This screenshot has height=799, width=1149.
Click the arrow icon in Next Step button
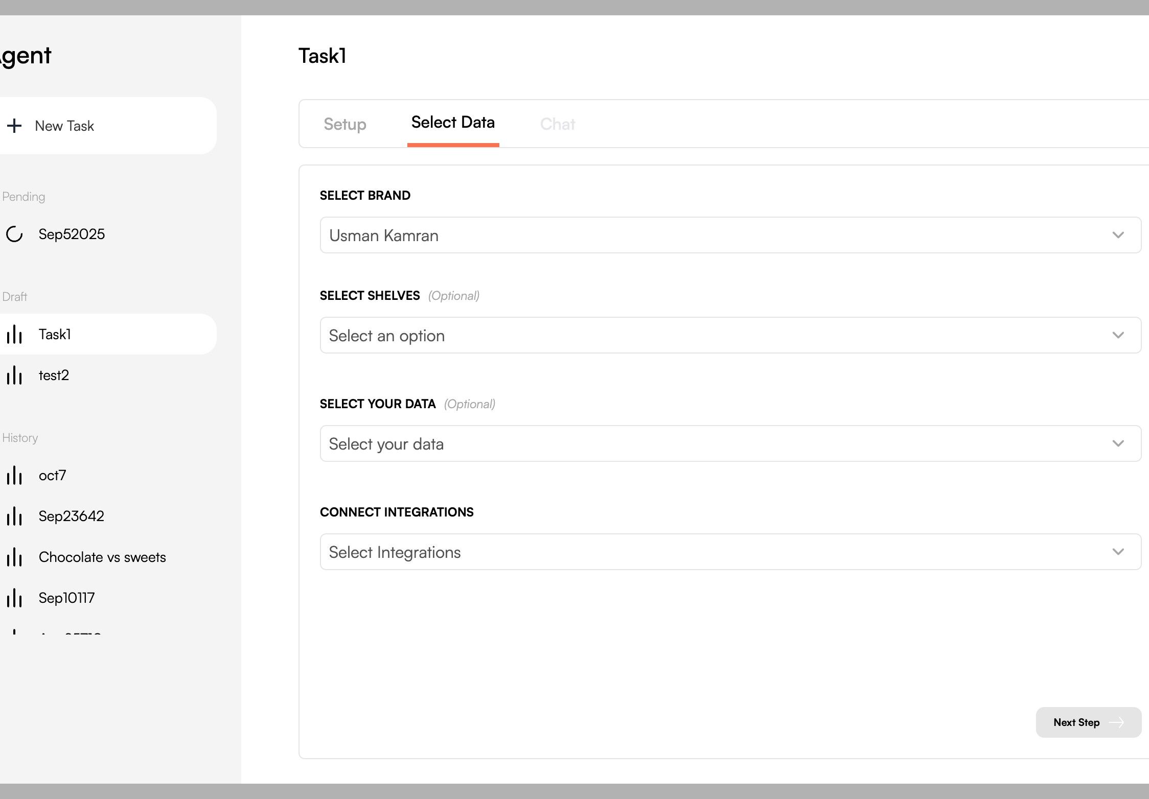click(x=1116, y=722)
